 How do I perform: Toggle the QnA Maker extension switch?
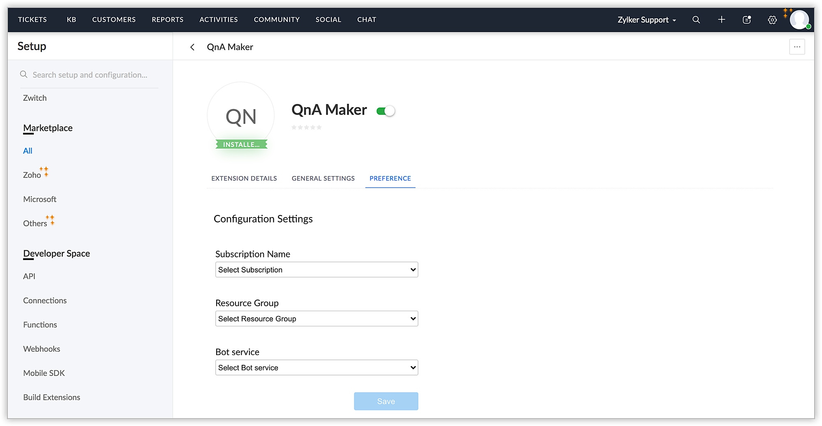coord(386,111)
